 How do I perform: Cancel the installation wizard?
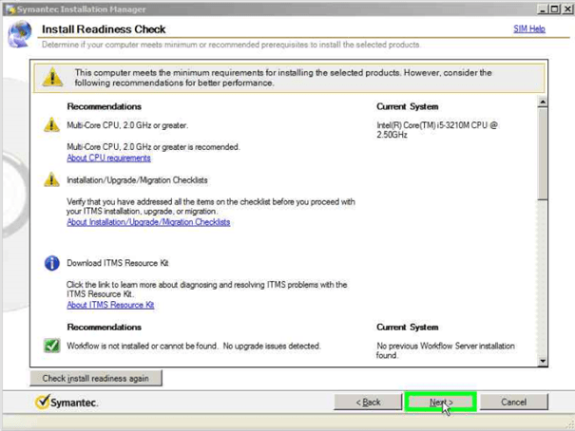click(x=513, y=402)
